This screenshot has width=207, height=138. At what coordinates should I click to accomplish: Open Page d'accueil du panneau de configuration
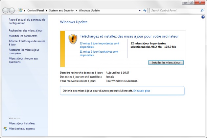point(27,21)
